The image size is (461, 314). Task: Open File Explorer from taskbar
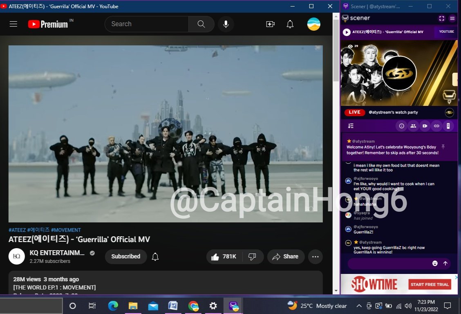coord(133,306)
